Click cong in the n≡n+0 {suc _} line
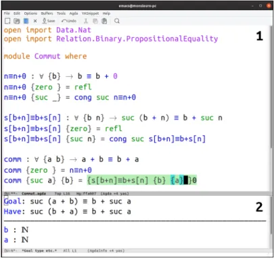The width and height of the screenshot is (274, 260). coord(83,97)
